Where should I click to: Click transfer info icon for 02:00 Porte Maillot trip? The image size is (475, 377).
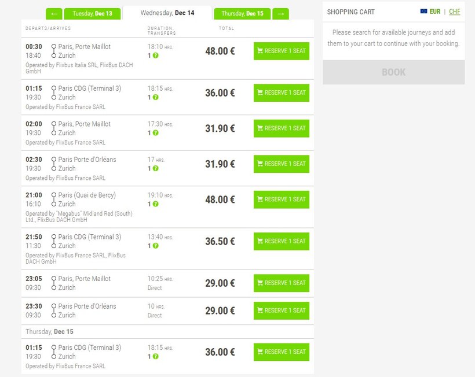click(x=155, y=133)
